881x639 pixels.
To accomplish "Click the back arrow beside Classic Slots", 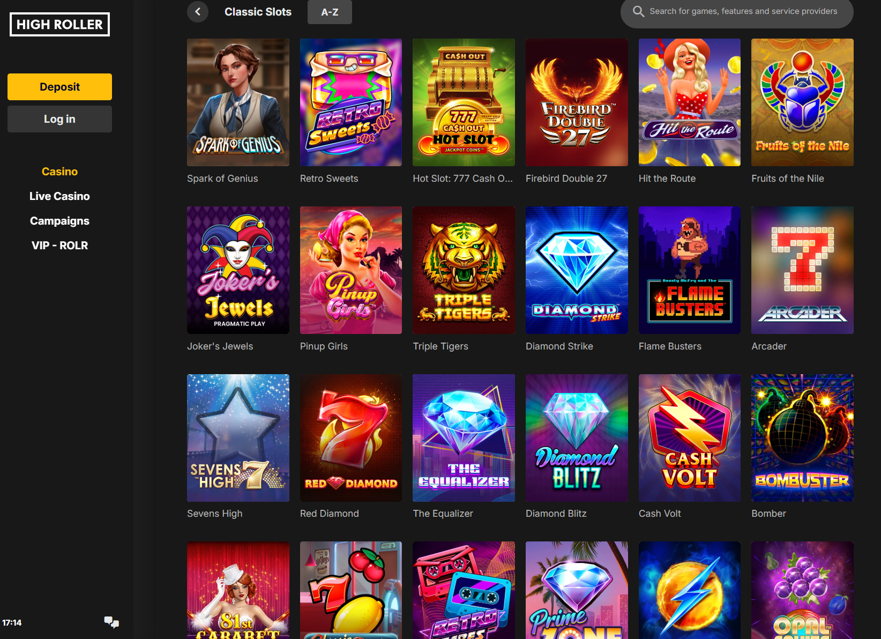I will pos(198,11).
